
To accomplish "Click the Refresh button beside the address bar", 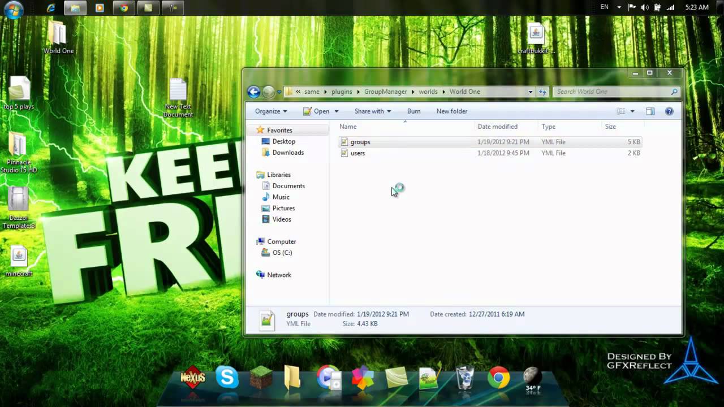I will pyautogui.click(x=542, y=92).
